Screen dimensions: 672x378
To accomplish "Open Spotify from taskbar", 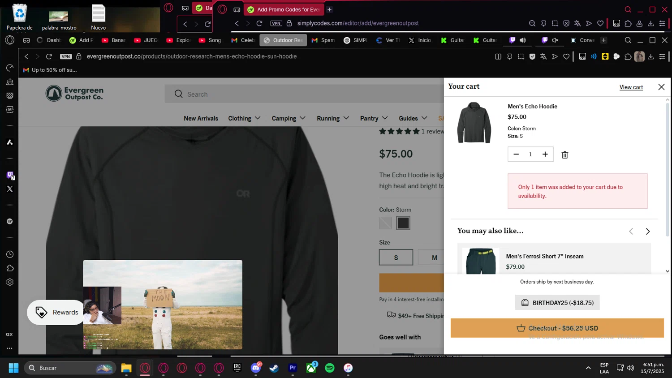I will [330, 368].
